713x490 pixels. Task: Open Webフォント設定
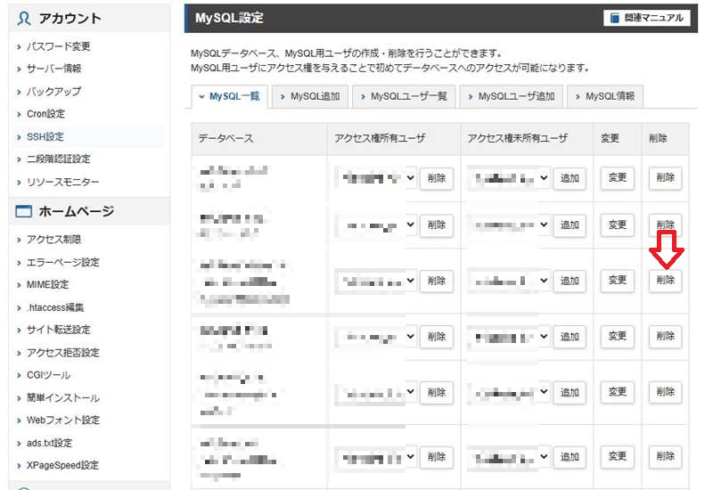pos(62,420)
